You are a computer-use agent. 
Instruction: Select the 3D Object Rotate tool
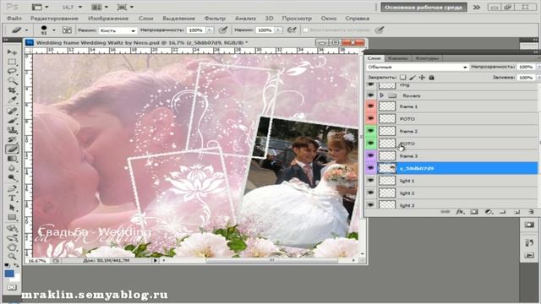[12, 228]
